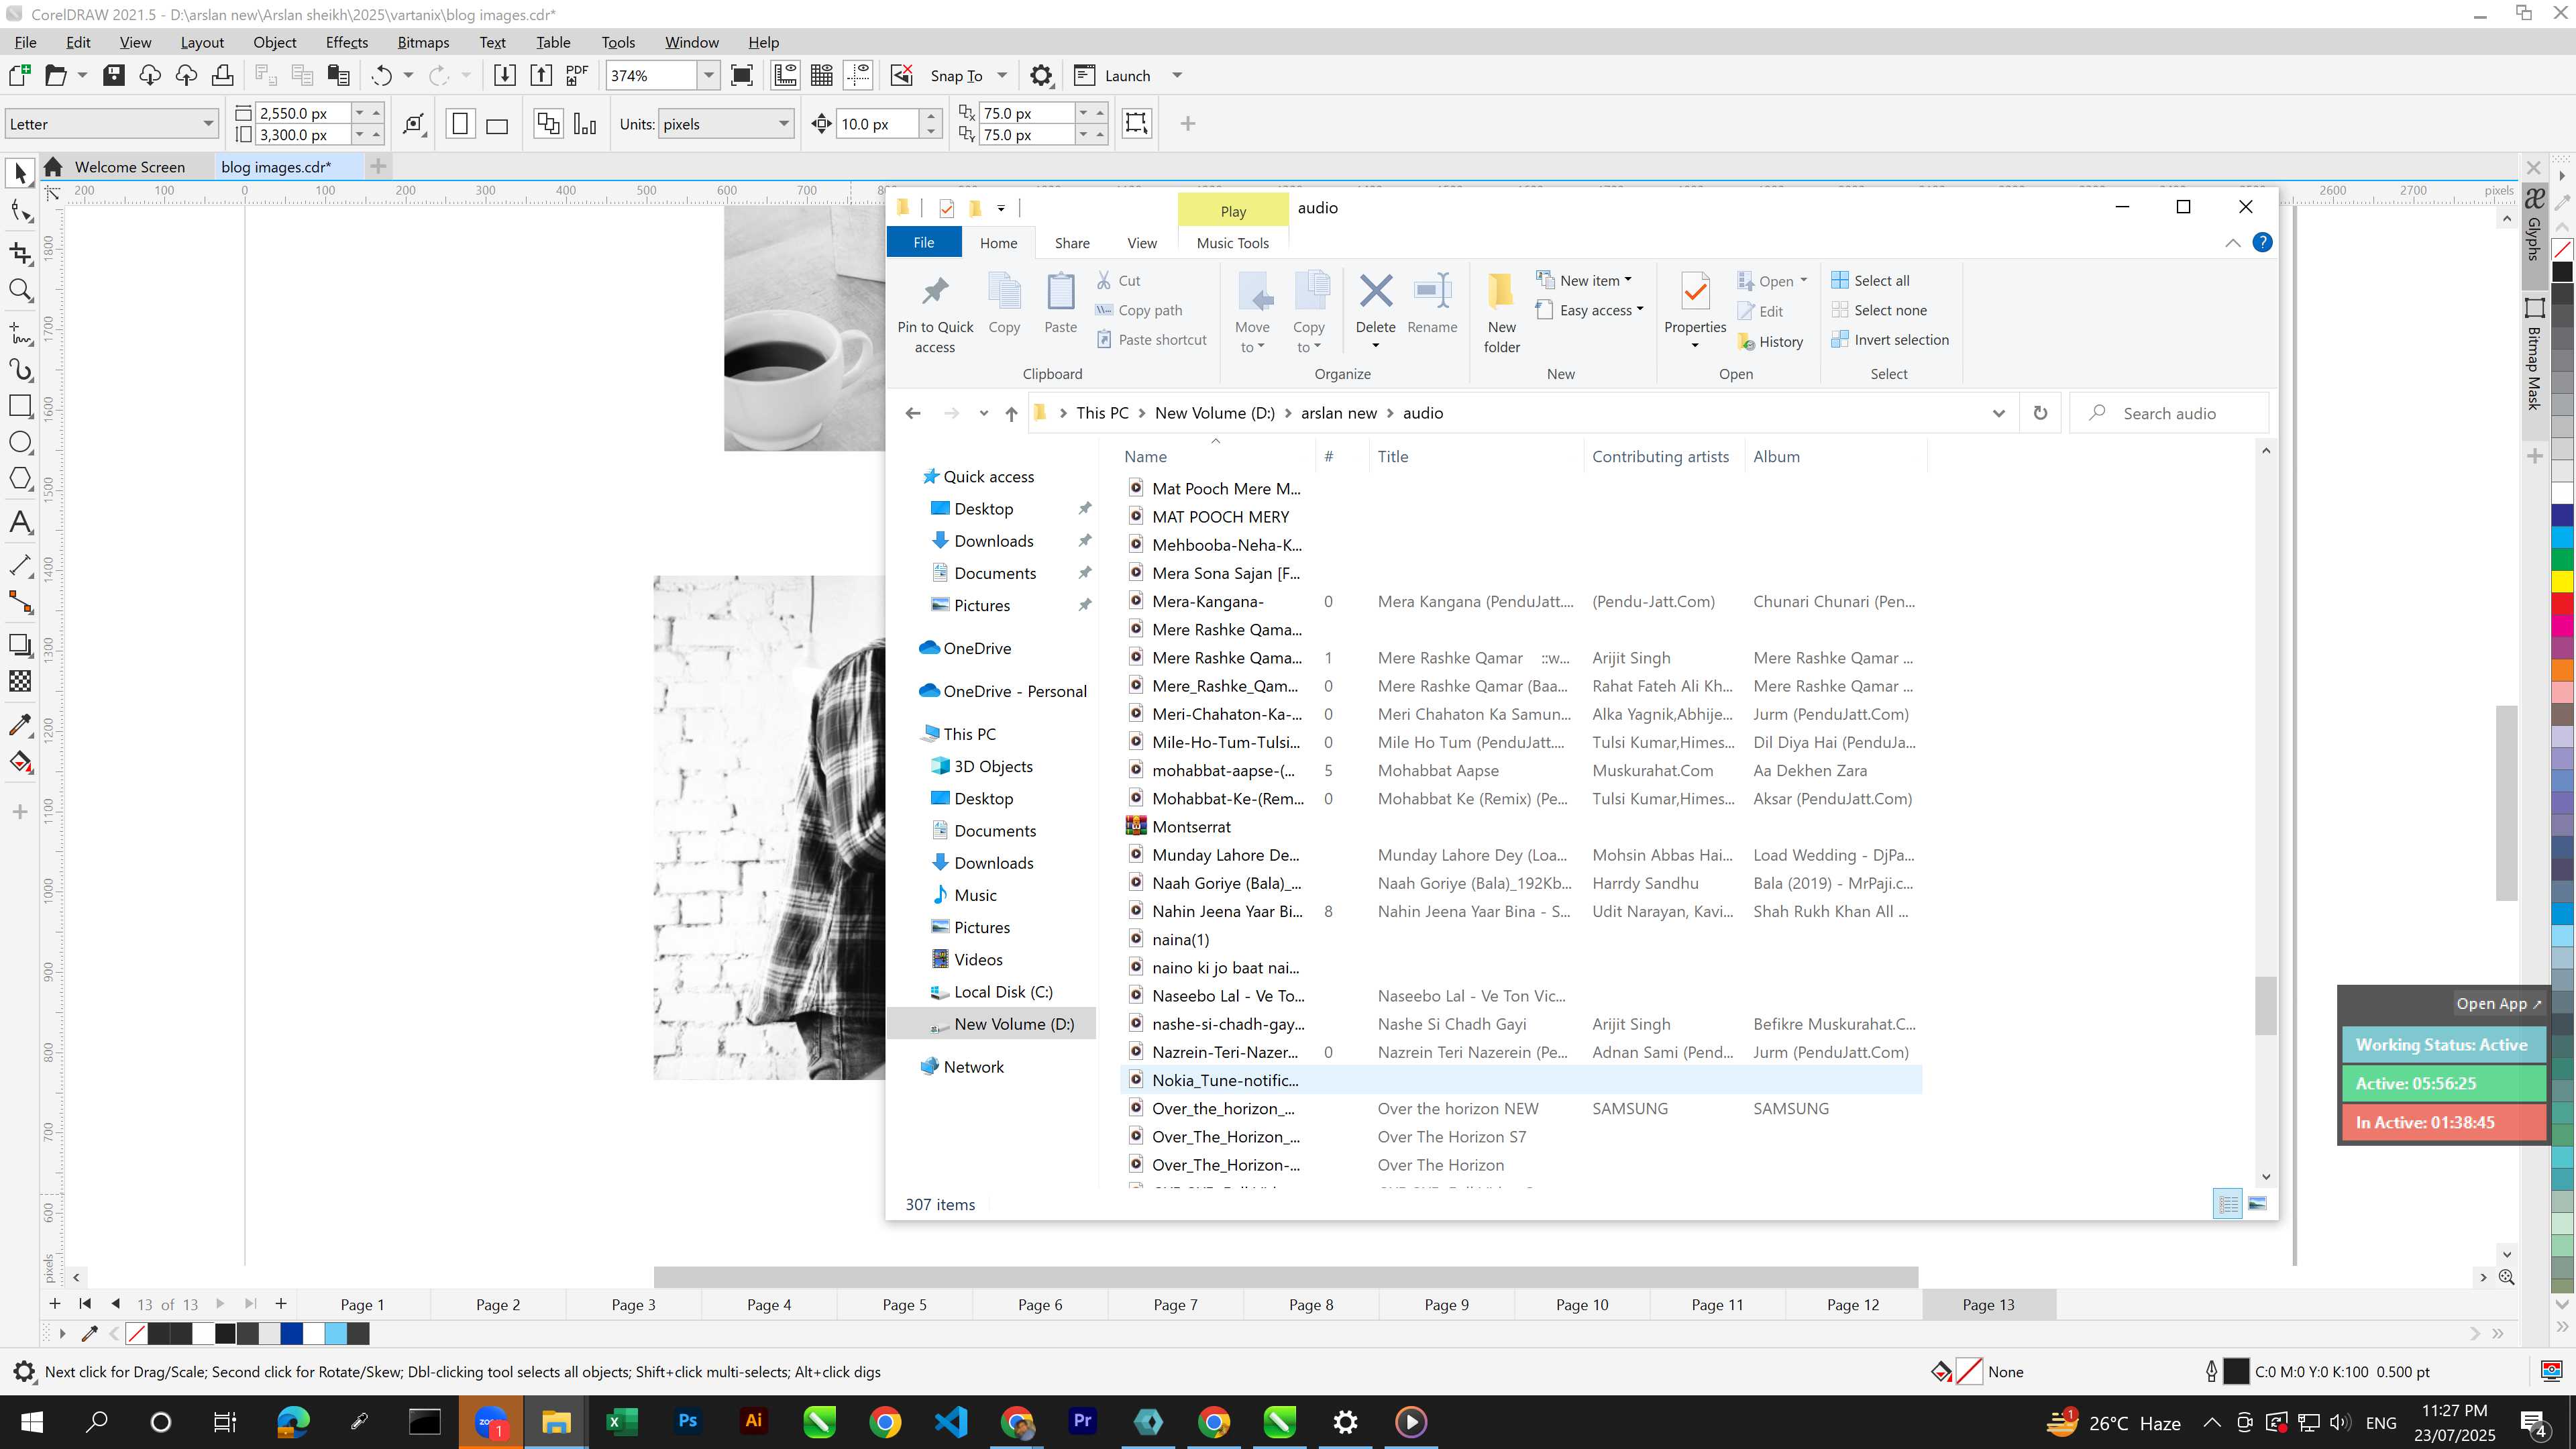Select the Ellipse tool
The image size is (2576, 1449).
coord(20,442)
